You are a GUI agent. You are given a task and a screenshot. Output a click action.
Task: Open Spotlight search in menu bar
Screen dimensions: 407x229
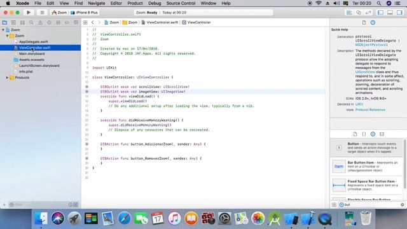click(379, 3)
